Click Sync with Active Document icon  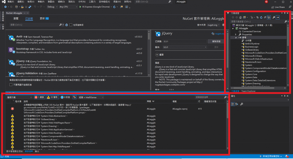point(257,17)
